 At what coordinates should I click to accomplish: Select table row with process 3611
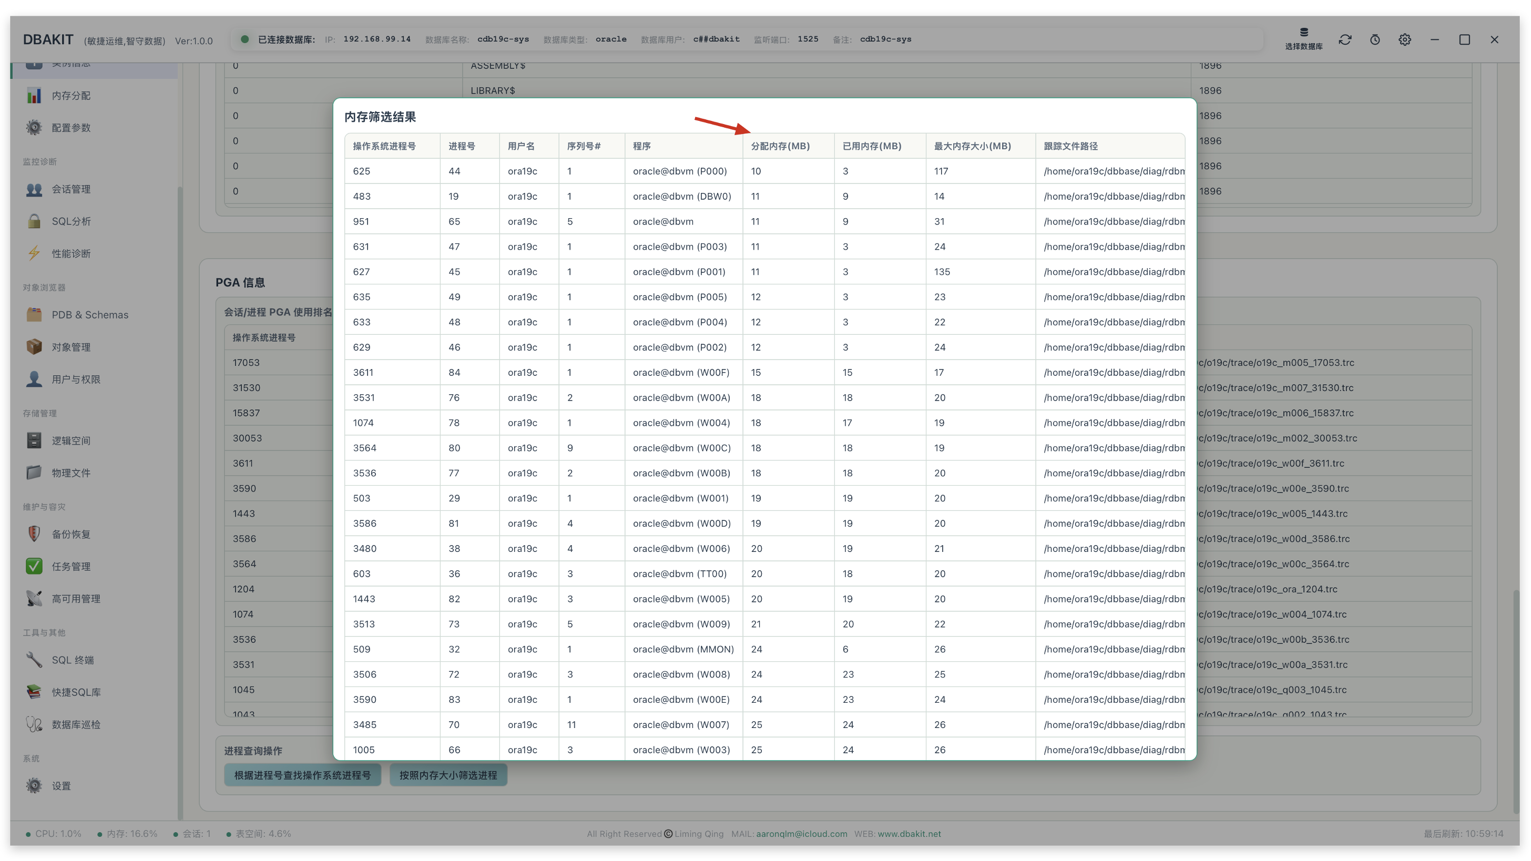[x=764, y=373]
